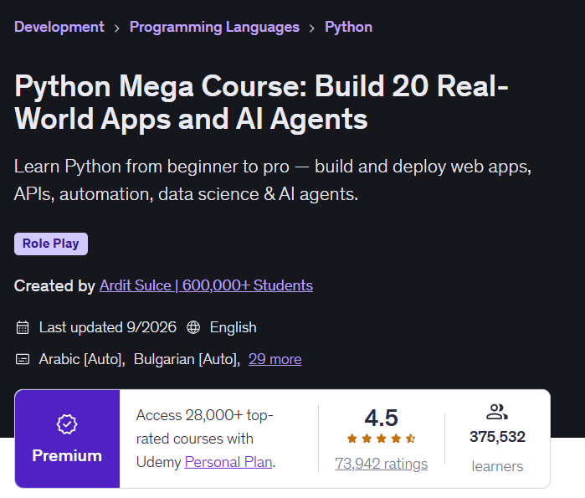Click chevron after Development breadcrumb
The height and width of the screenshot is (498, 585).
click(x=117, y=28)
